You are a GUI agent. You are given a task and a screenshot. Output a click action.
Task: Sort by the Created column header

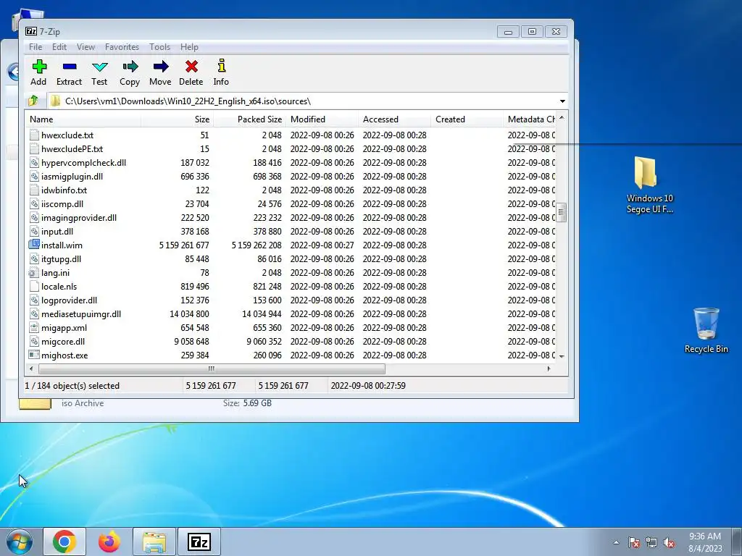coord(467,119)
